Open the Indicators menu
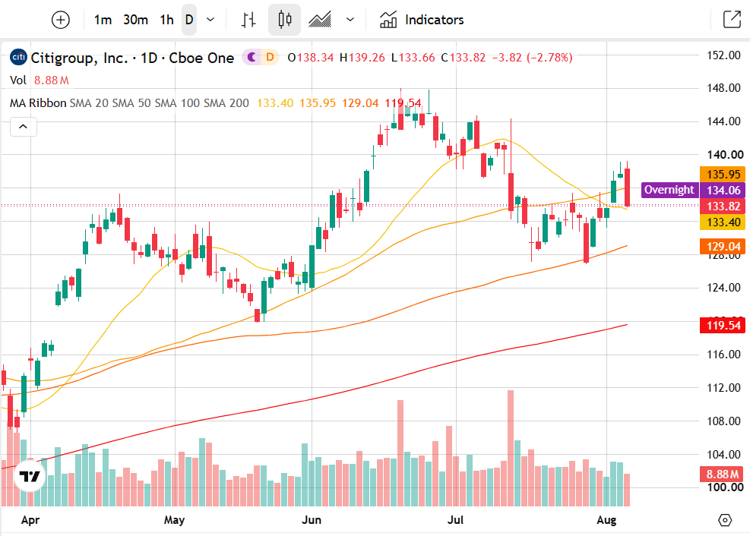The image size is (753, 536). pyautogui.click(x=422, y=20)
